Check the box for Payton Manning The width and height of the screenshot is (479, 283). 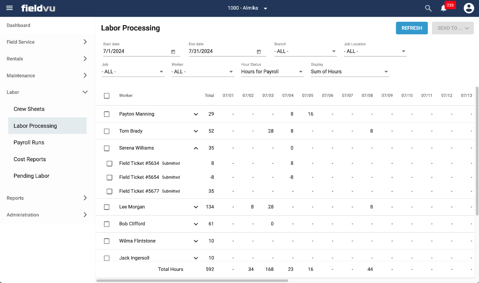click(107, 114)
